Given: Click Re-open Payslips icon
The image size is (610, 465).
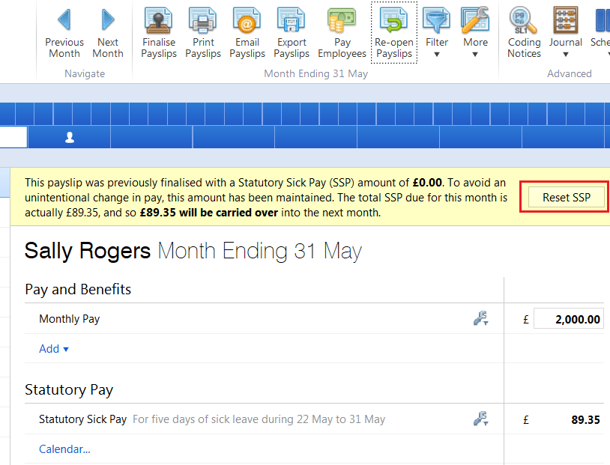Looking at the screenshot, I should pos(393,20).
